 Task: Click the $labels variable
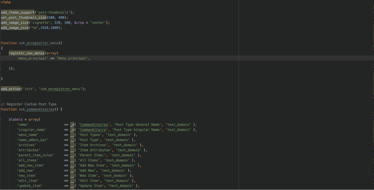pos(16,119)
